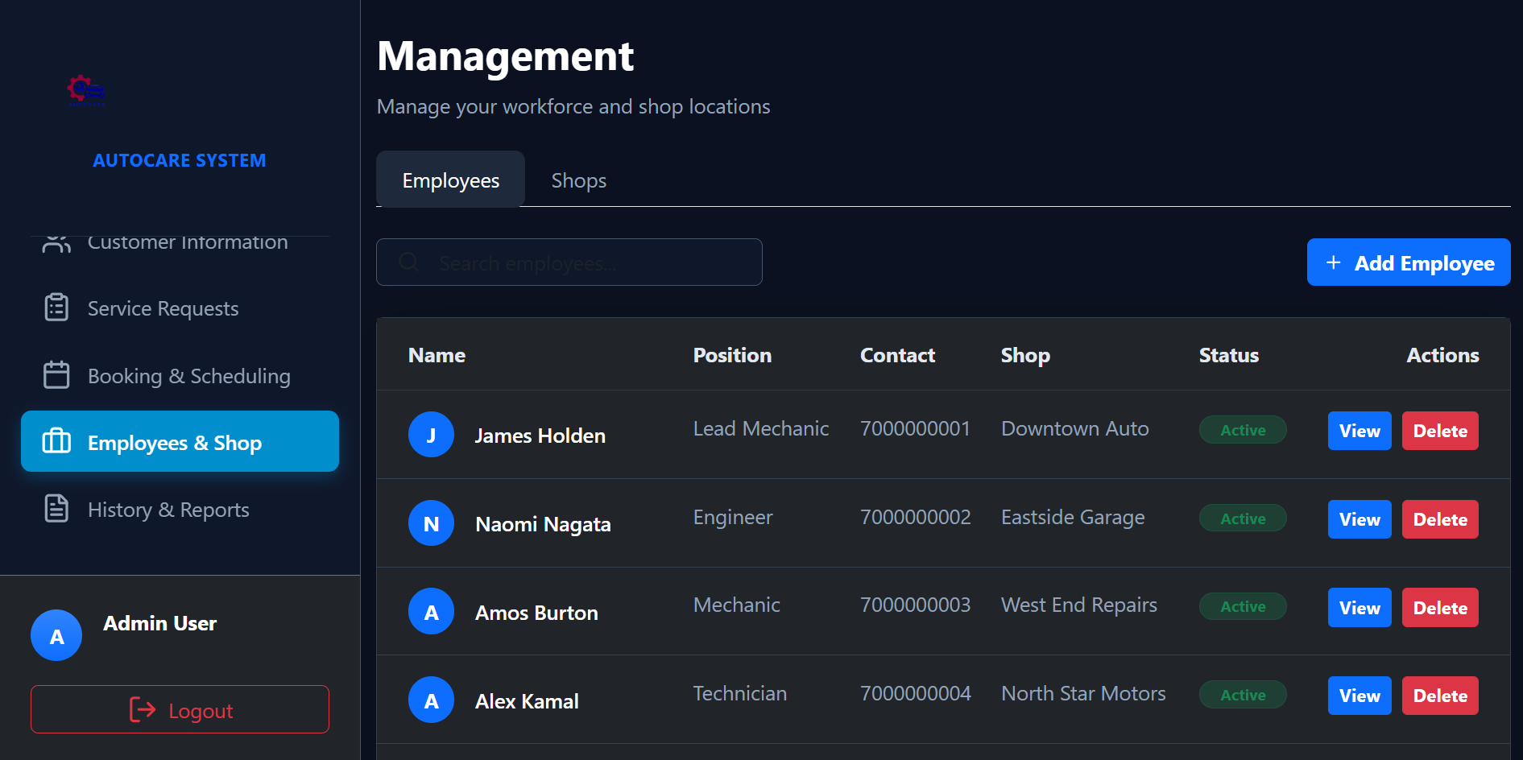The height and width of the screenshot is (760, 1523).
Task: Click the Customer Information people icon
Action: [56, 243]
